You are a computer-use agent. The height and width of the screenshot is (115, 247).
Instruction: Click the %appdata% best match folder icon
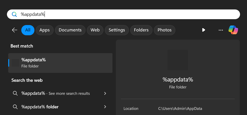point(15,63)
